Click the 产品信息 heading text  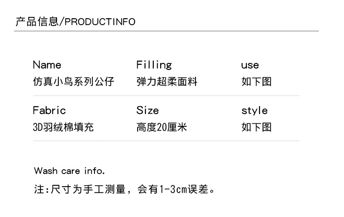pyautogui.click(x=37, y=22)
